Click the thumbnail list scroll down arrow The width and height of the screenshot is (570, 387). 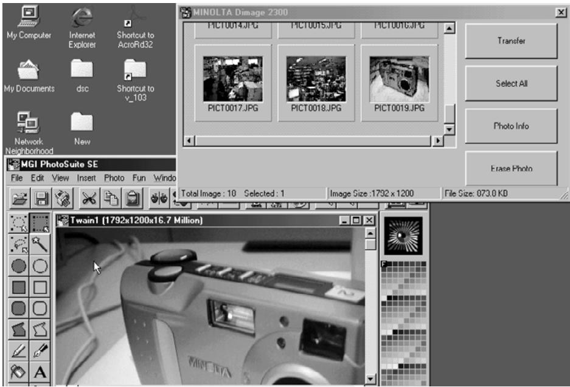click(450, 129)
